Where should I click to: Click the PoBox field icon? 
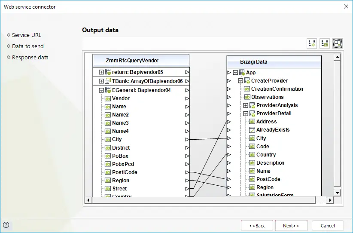108,156
